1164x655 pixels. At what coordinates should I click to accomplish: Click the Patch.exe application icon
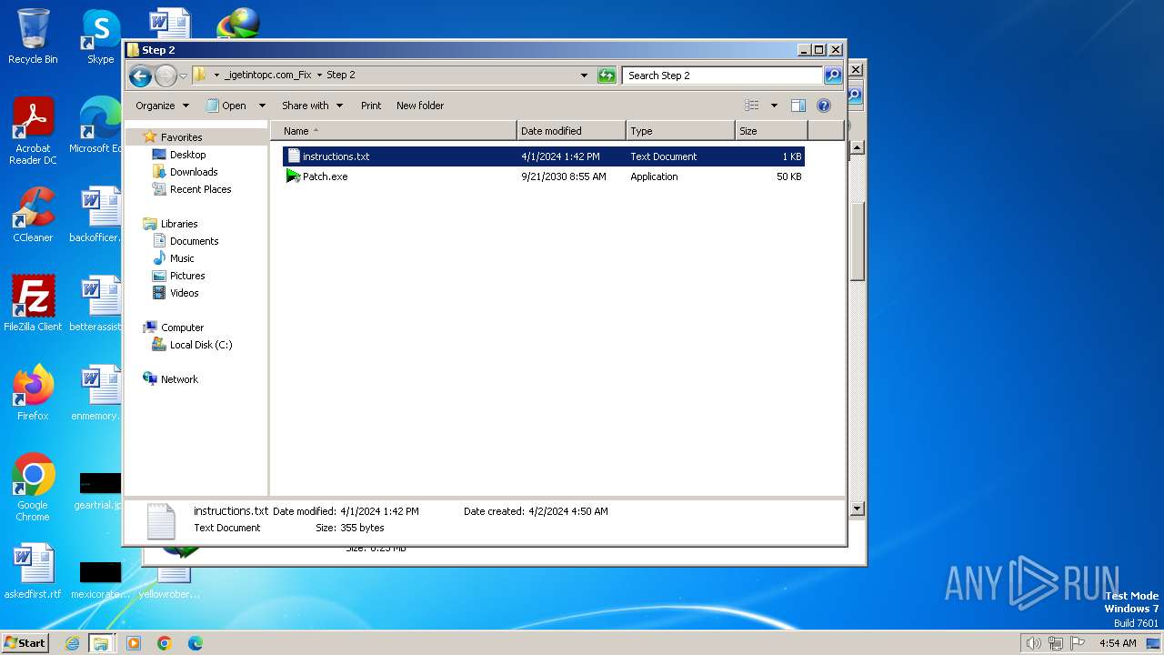pyautogui.click(x=293, y=176)
